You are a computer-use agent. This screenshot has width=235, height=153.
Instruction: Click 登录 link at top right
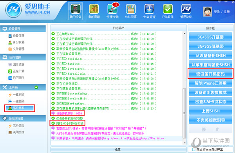coord(217,12)
